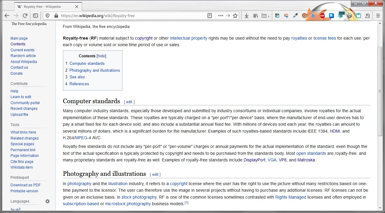This screenshot has width=385, height=213.
Task: Open Adblock Plus ABP menu
Action: [322, 16]
